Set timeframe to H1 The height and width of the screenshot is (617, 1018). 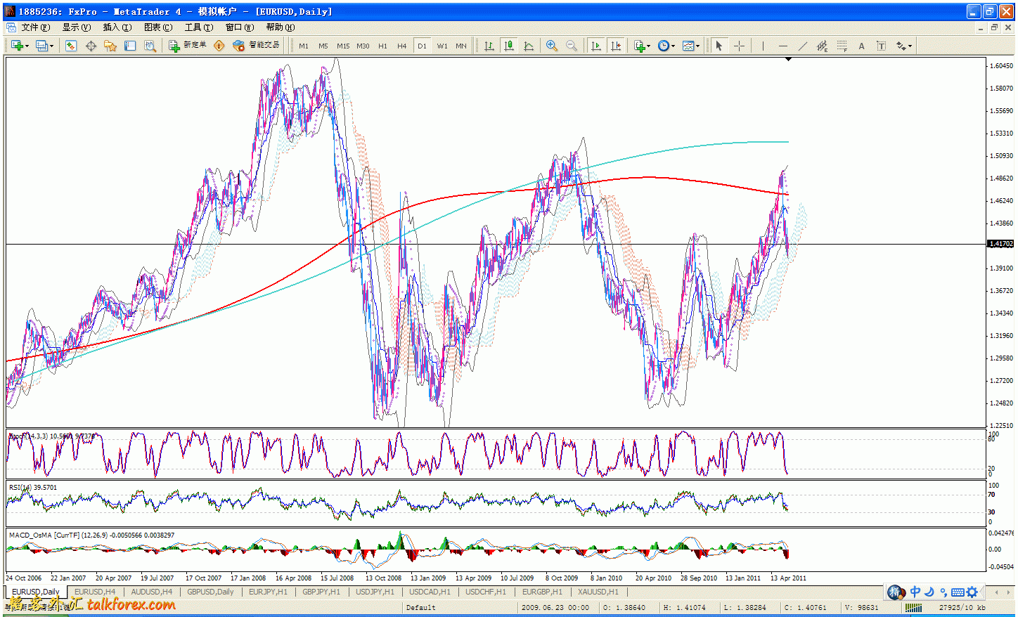382,46
